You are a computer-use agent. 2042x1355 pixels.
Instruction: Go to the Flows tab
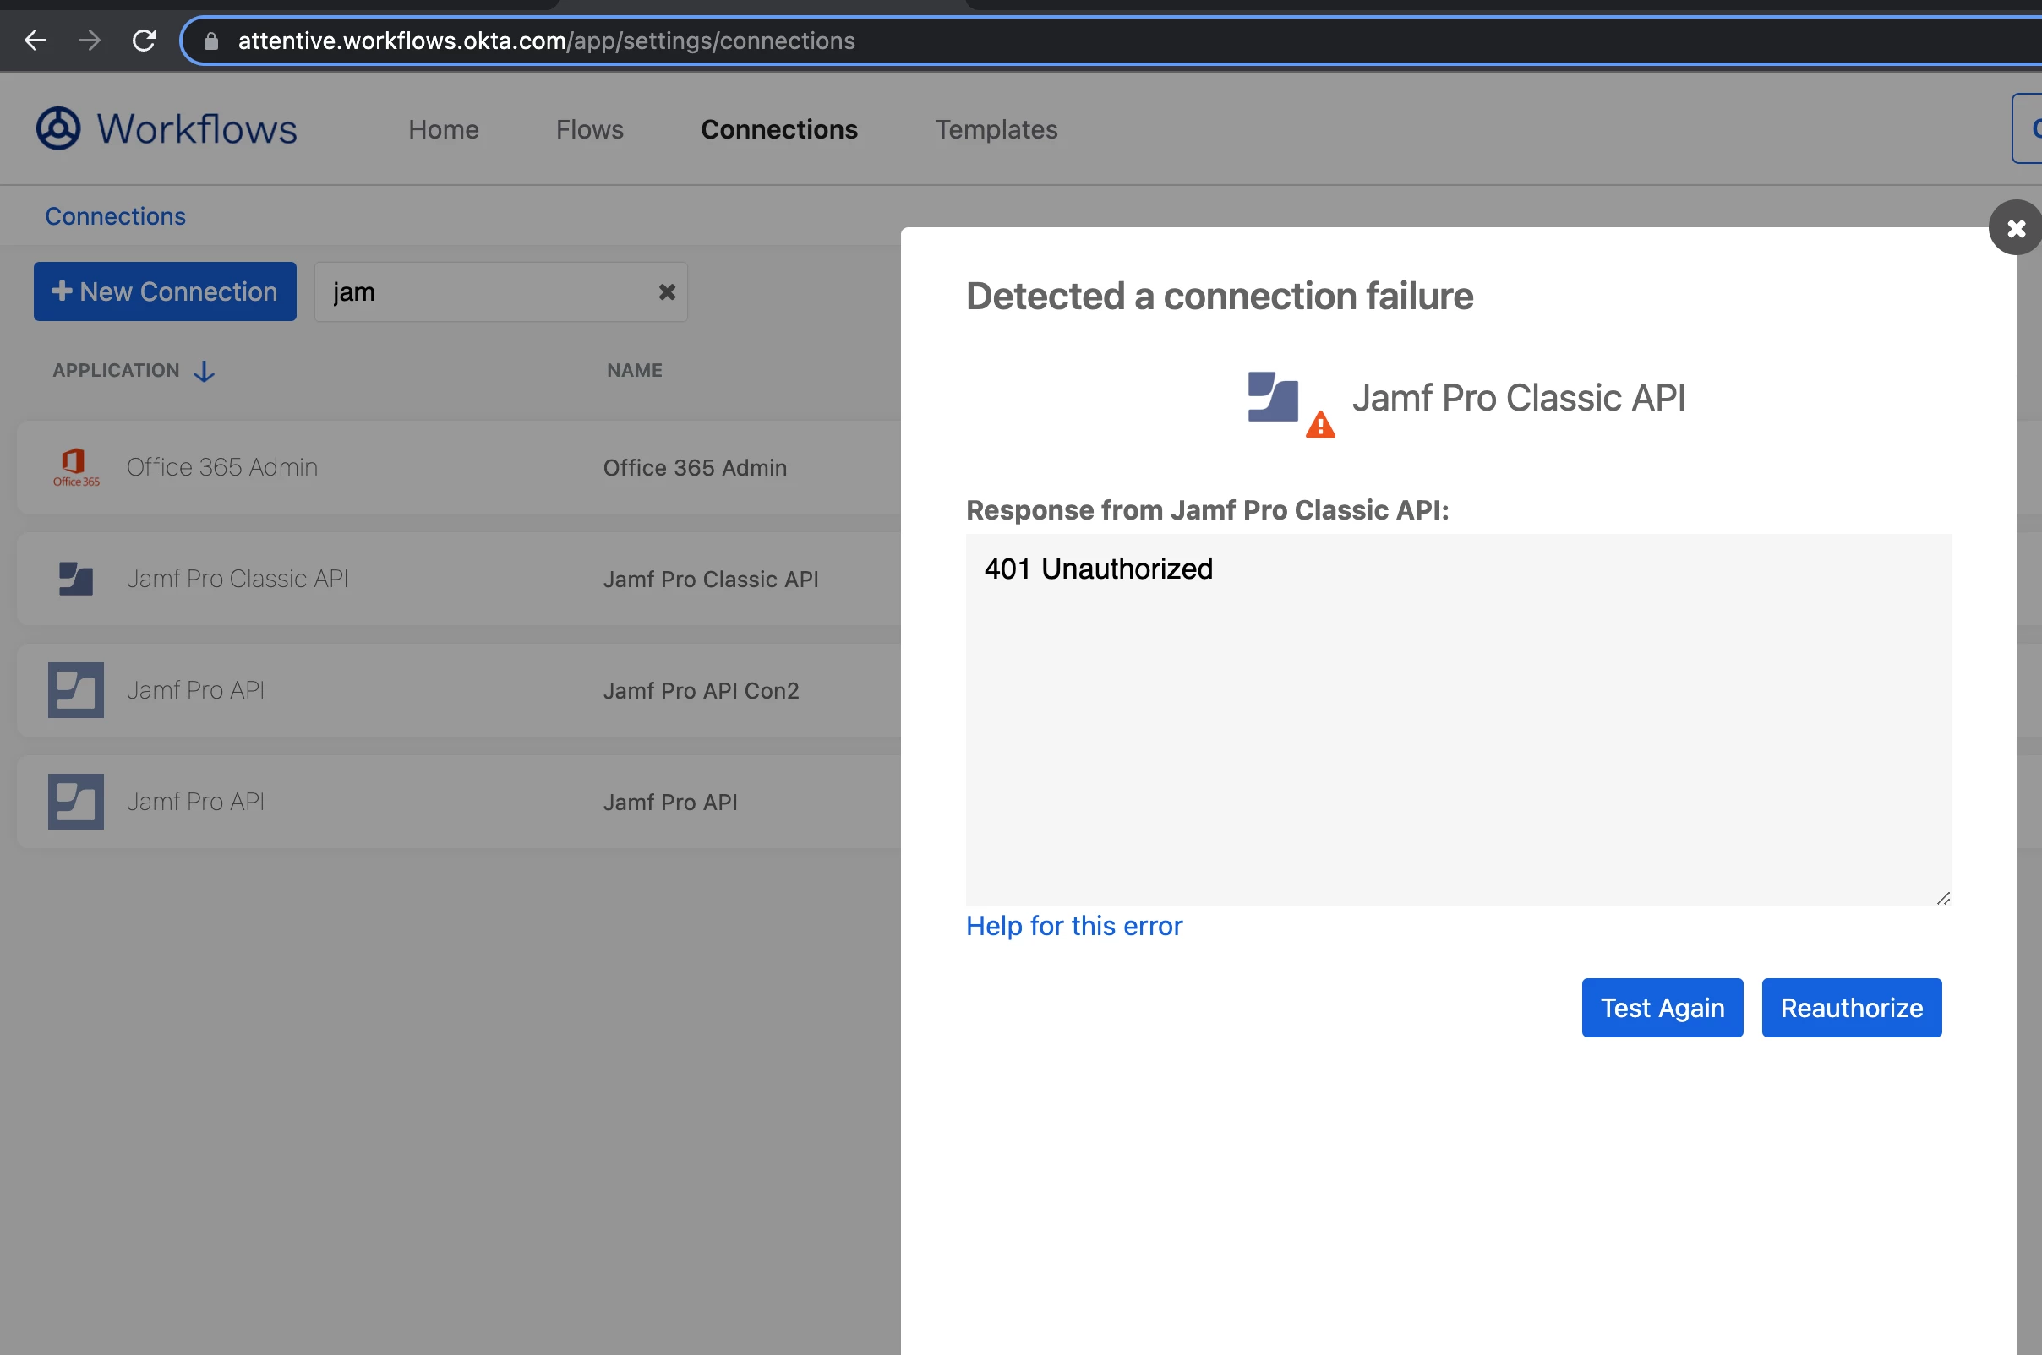(590, 129)
